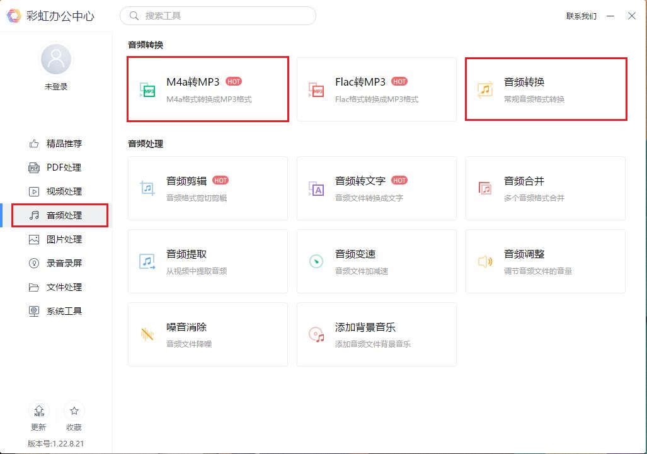Select the 音频剪辑 crop icon
647x454 pixels.
[x=147, y=188]
